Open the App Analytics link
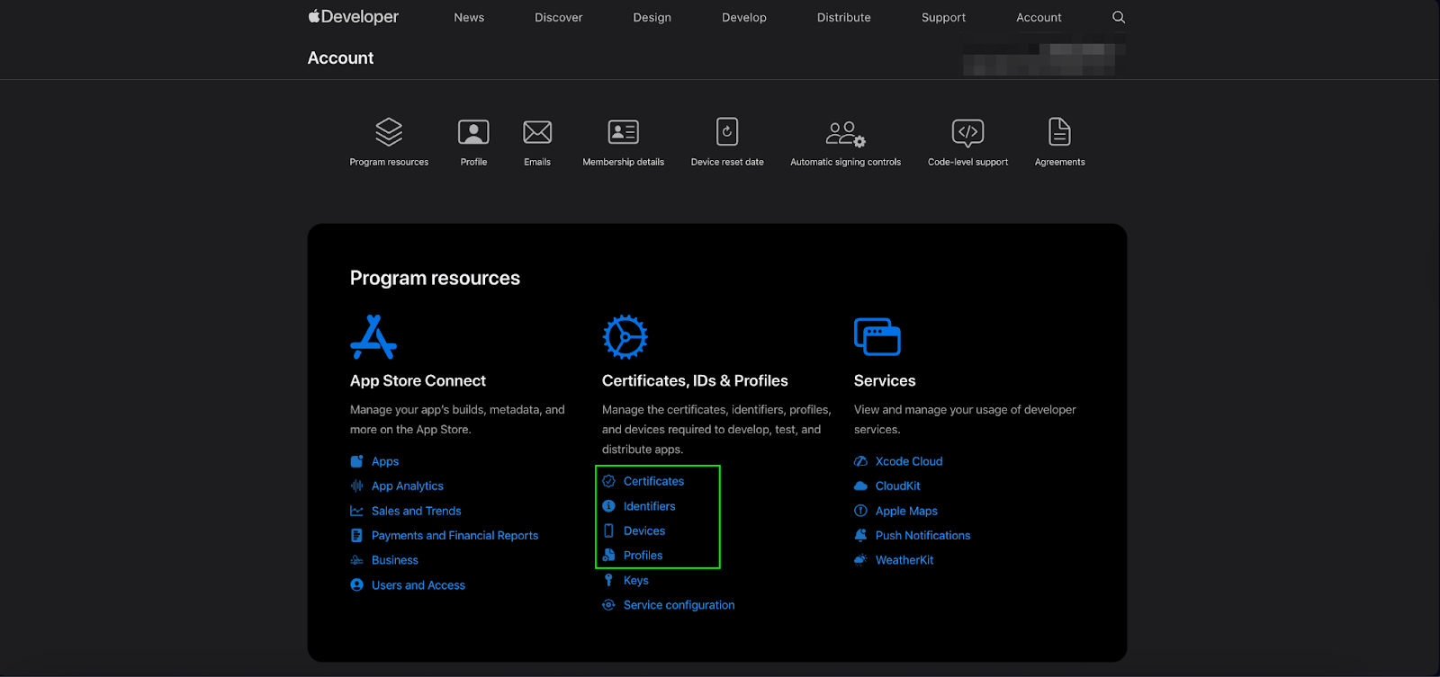The width and height of the screenshot is (1440, 677). pyautogui.click(x=408, y=485)
